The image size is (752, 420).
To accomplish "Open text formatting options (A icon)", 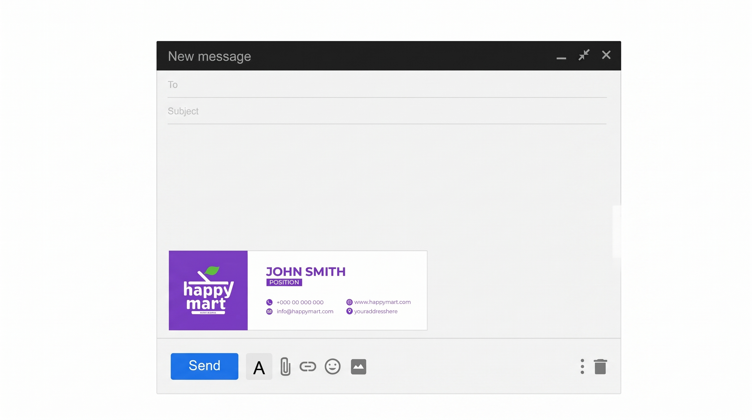I will point(259,366).
